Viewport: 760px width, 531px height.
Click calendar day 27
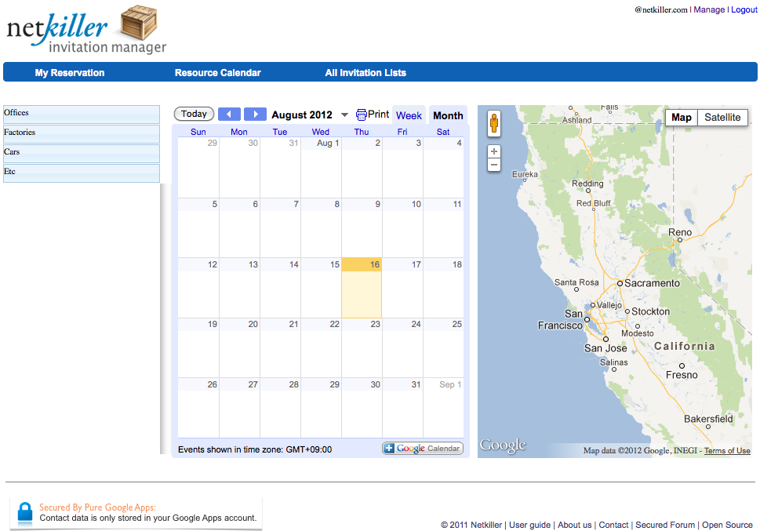[239, 409]
